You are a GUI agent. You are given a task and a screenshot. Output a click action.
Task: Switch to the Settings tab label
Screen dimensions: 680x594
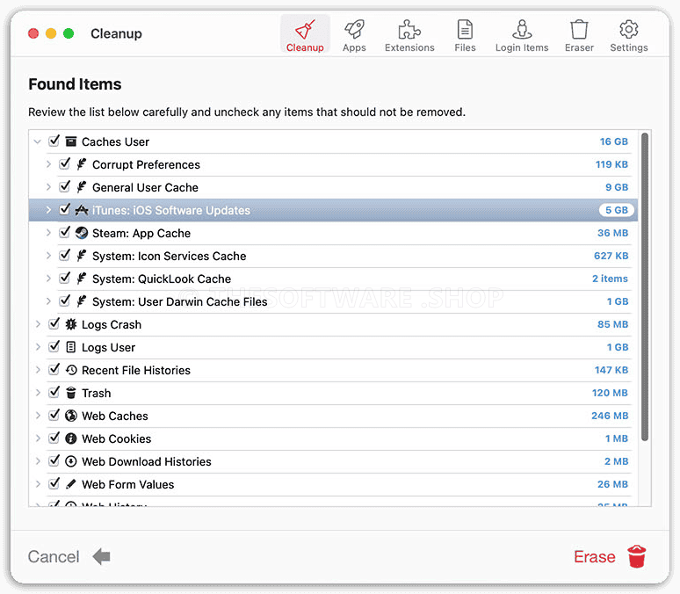(629, 47)
